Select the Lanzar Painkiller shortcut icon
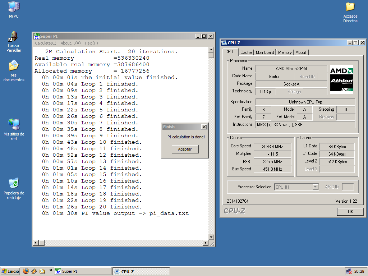This screenshot has width=368, height=276. click(x=14, y=37)
